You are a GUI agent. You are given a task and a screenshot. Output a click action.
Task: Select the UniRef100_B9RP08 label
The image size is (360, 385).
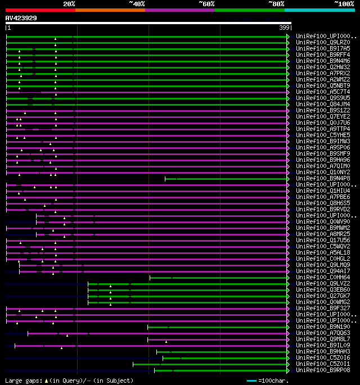323,370
